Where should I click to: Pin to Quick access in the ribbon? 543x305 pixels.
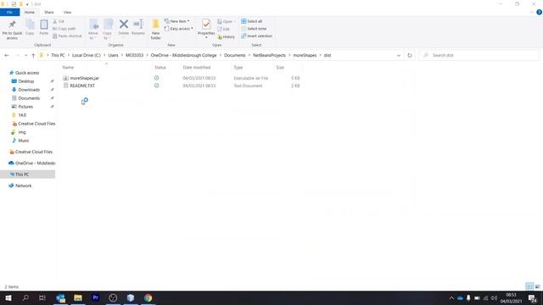[x=12, y=30]
